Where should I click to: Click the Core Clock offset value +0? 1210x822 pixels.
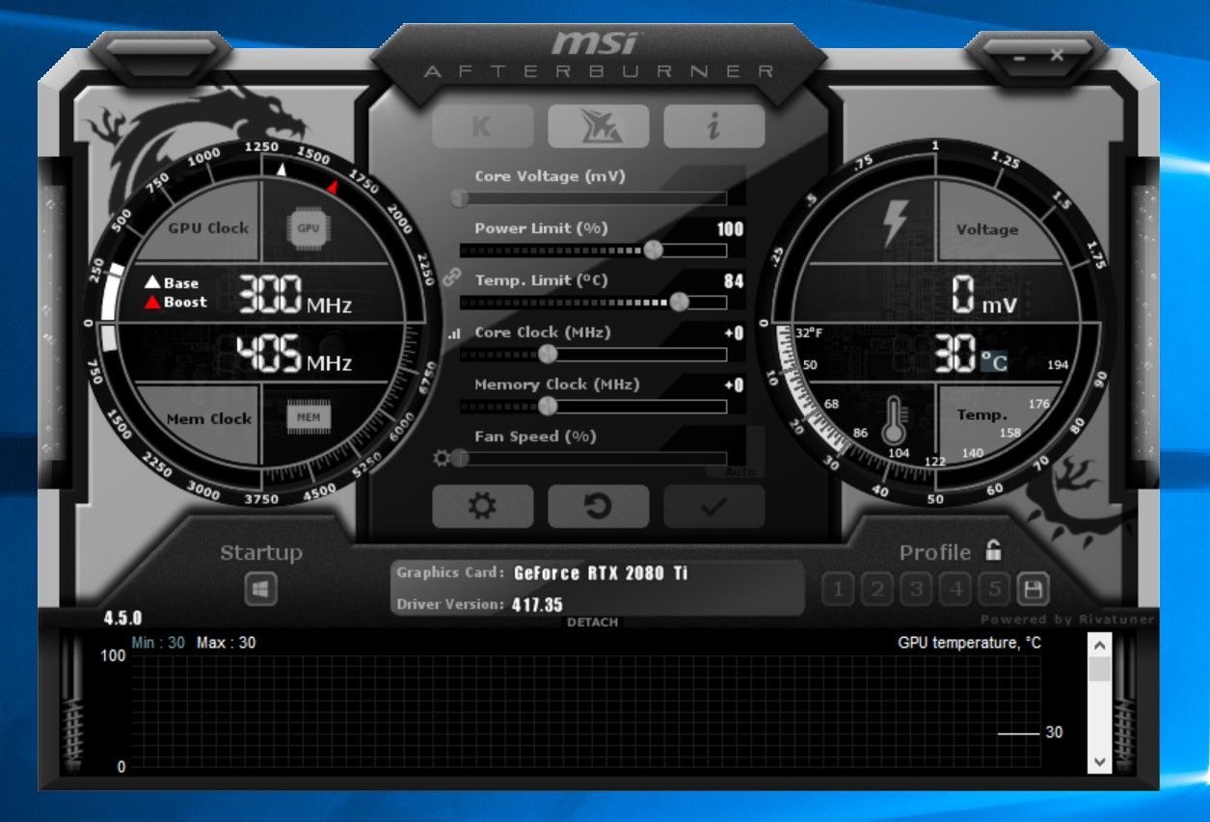tap(734, 333)
